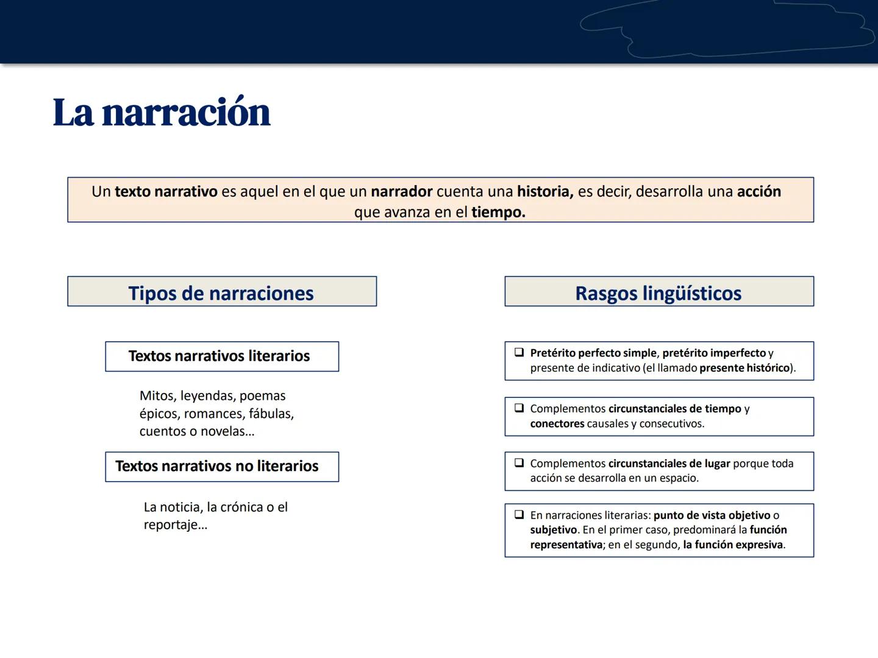878x658 pixels.
Task: Click the beige definition box about texto narrativo
Action: (x=440, y=200)
